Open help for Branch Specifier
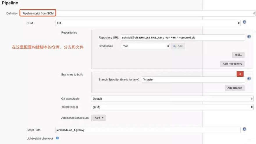Screen dimensions: 256x144 (x=249, y=78)
